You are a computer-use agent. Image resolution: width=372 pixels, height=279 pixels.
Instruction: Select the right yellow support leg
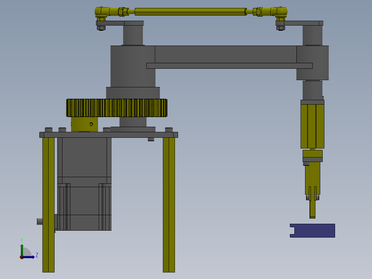click(169, 205)
